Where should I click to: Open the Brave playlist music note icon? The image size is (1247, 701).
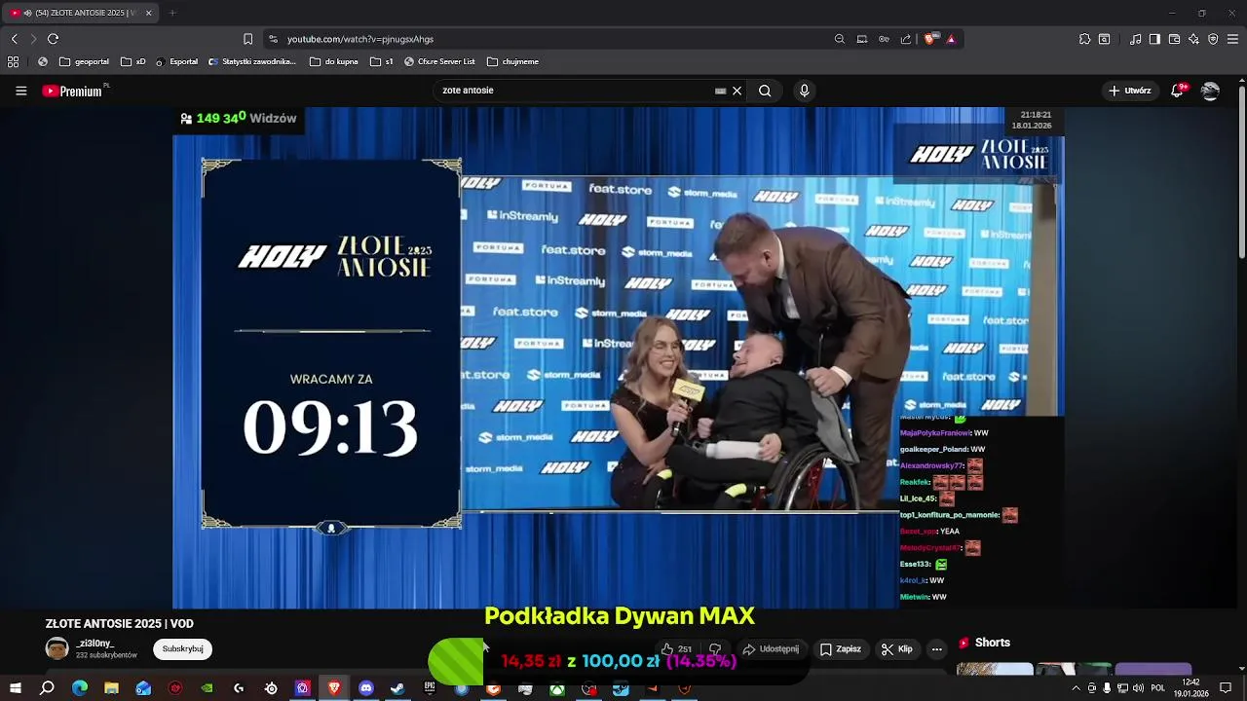click(x=1135, y=39)
